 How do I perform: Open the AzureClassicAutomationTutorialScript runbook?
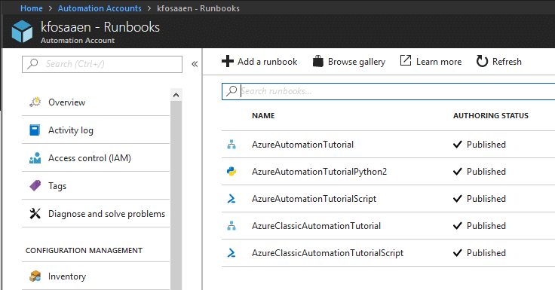coord(327,253)
